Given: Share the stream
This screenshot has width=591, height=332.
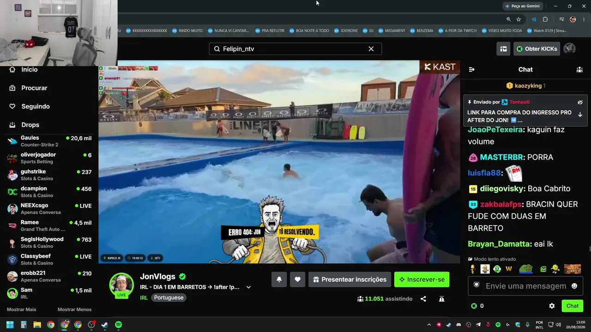Looking at the screenshot, I should tap(423, 299).
